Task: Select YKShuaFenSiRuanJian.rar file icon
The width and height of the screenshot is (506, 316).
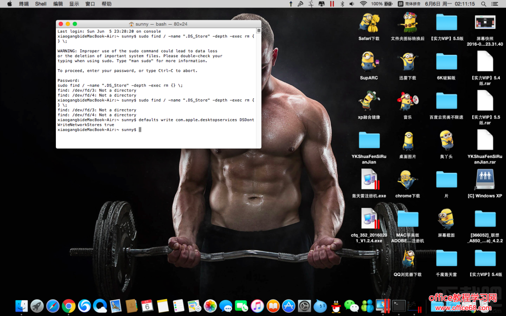Action: coord(485,140)
